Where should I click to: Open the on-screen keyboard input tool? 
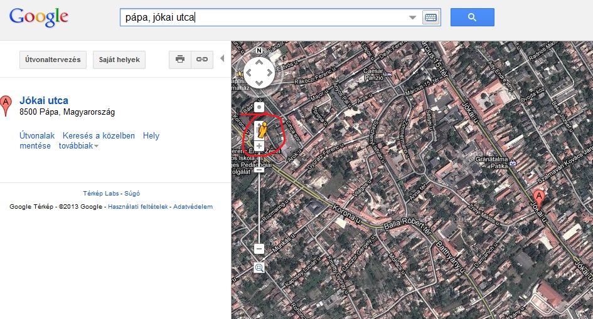click(x=430, y=18)
